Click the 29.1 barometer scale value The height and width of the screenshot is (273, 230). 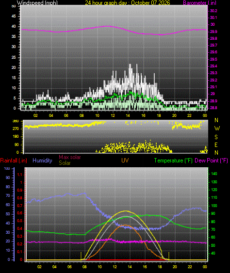214,87
